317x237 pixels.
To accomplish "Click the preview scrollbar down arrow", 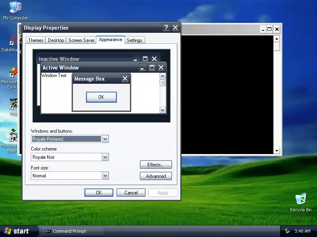I will click(162, 110).
